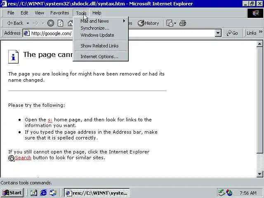This screenshot has height=198, width=264.
Task: Click the network tray icon
Action: pyautogui.click(x=222, y=193)
